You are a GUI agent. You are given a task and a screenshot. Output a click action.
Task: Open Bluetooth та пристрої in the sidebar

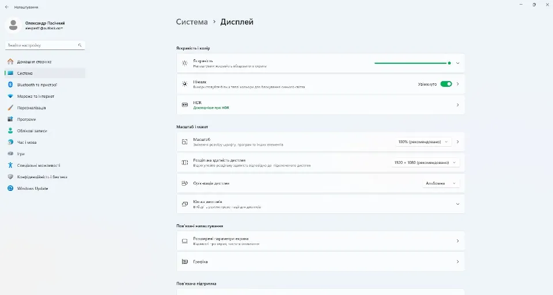click(x=37, y=85)
